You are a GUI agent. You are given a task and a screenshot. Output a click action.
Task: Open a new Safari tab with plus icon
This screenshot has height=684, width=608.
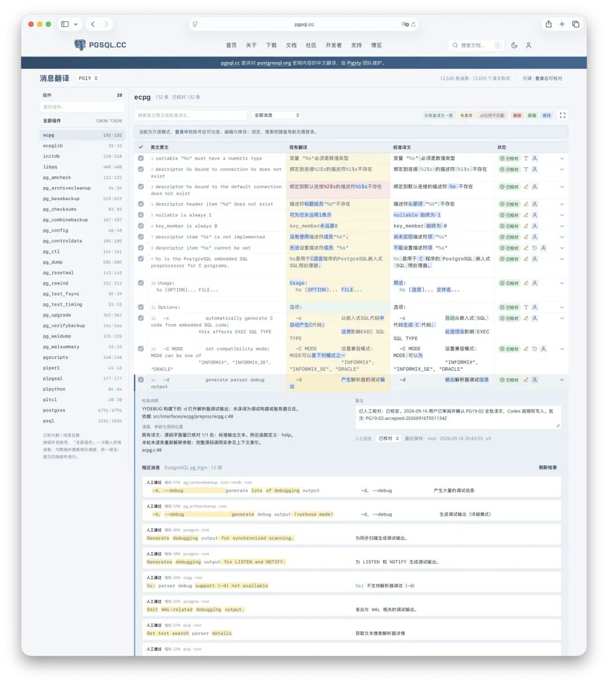(x=562, y=24)
